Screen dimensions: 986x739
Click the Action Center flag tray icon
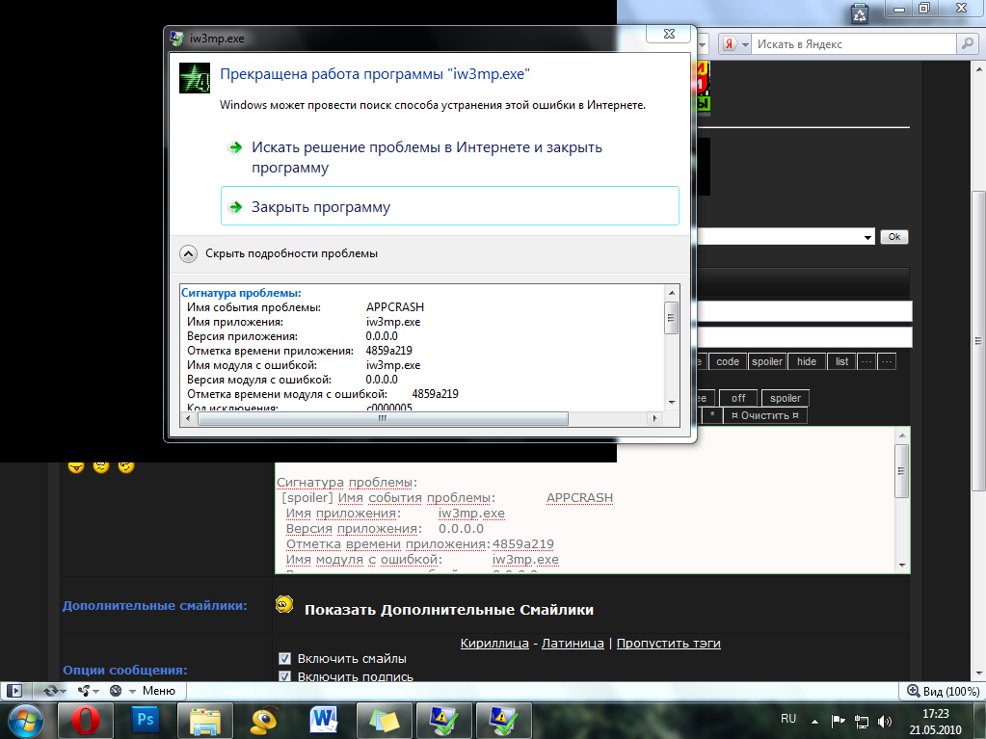pos(838,722)
